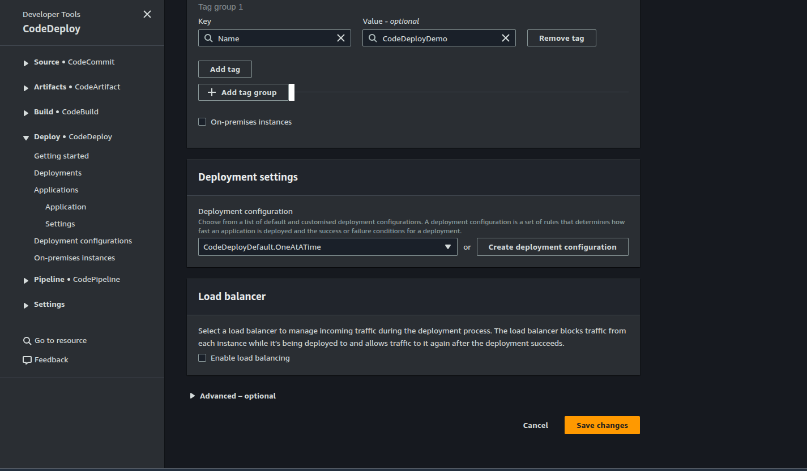
Task: Click Create deployment configuration button
Action: 552,247
